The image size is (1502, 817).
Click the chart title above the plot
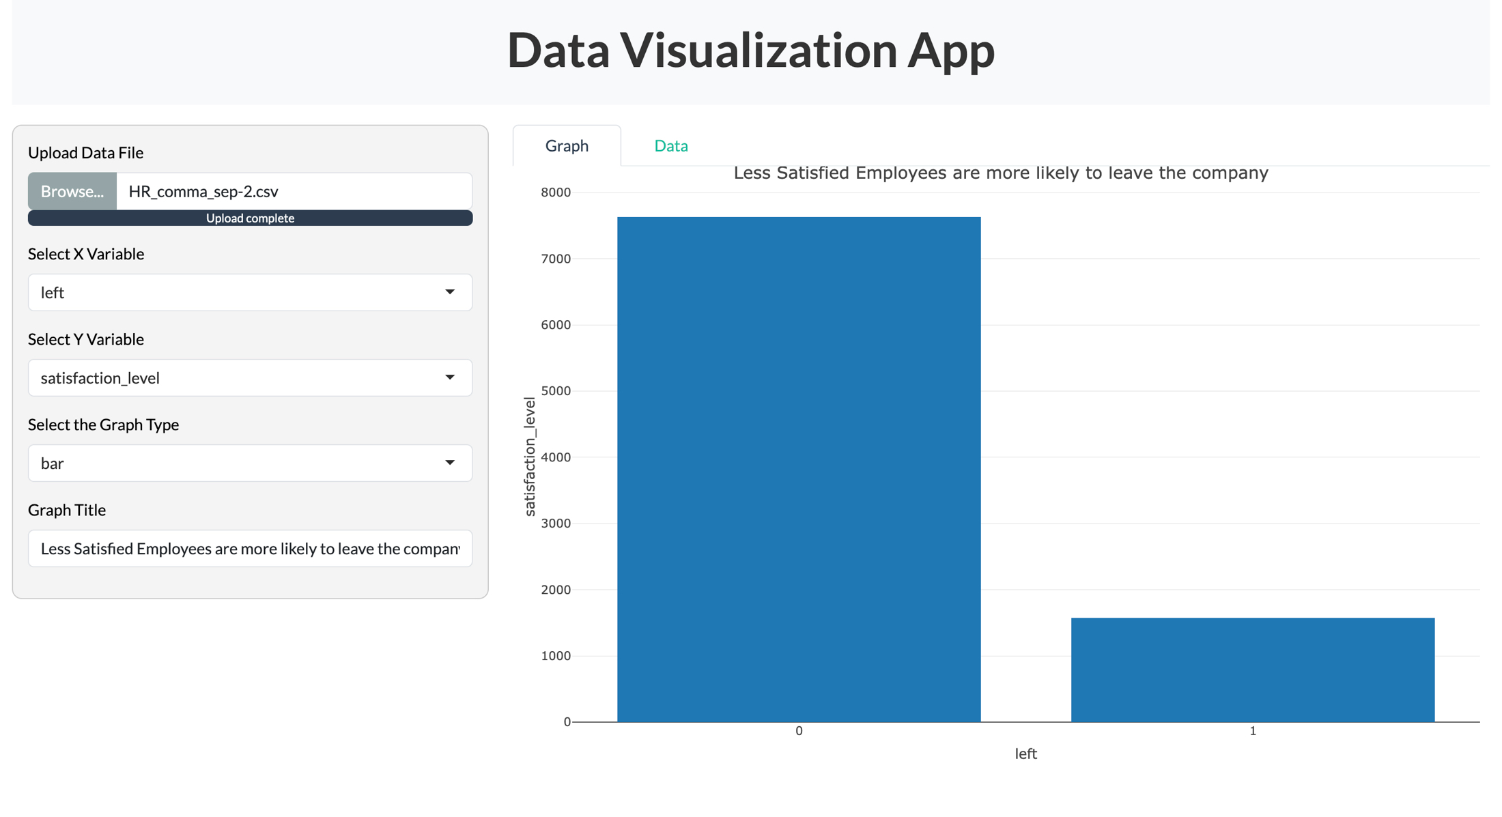1001,173
